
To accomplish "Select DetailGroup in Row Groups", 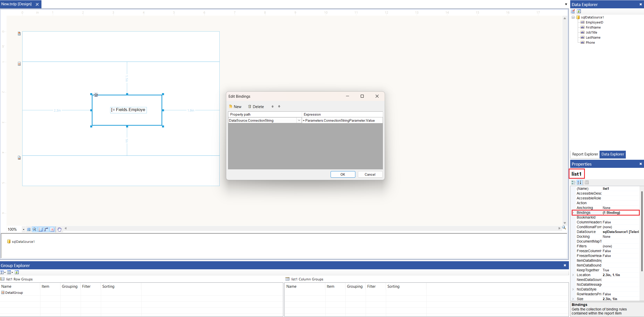I will click(14, 293).
